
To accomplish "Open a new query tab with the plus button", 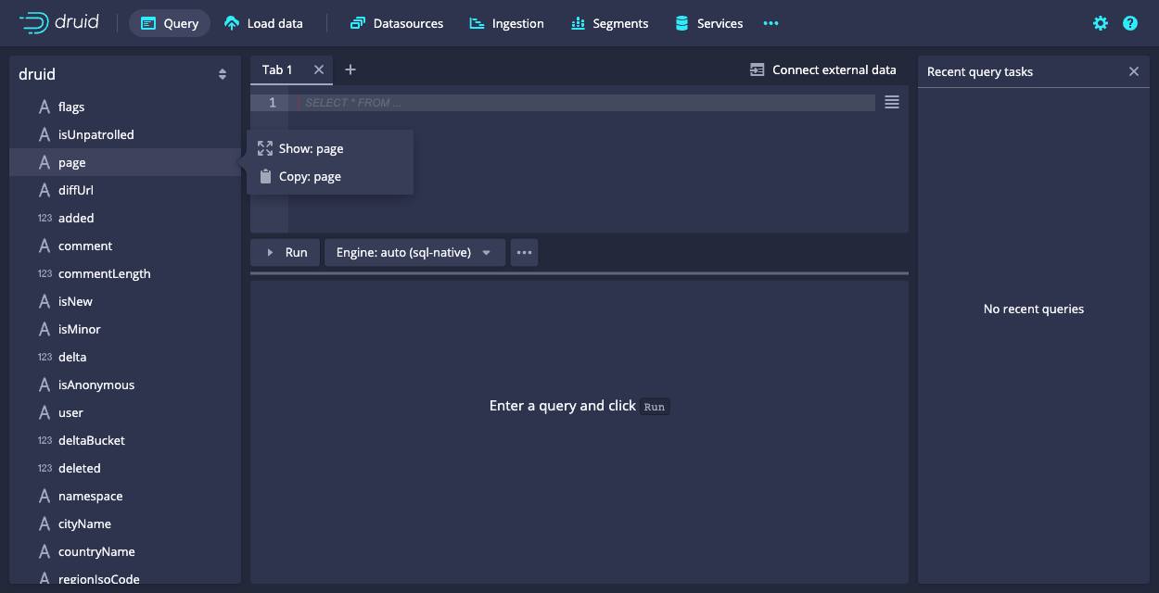I will pyautogui.click(x=350, y=69).
